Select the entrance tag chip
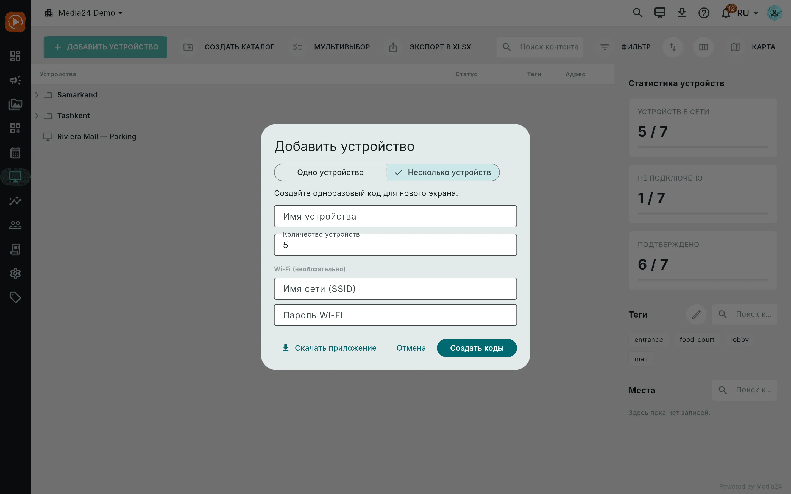The height and width of the screenshot is (494, 791). [x=648, y=340]
